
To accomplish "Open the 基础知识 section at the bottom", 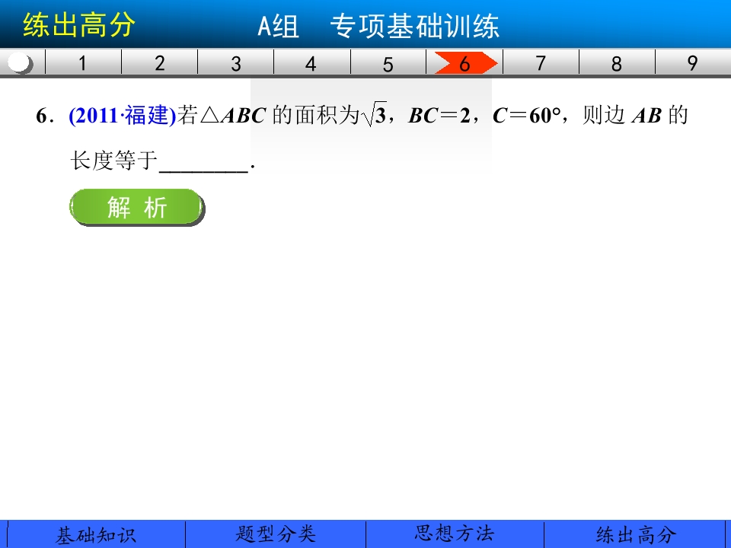I will pos(96,534).
